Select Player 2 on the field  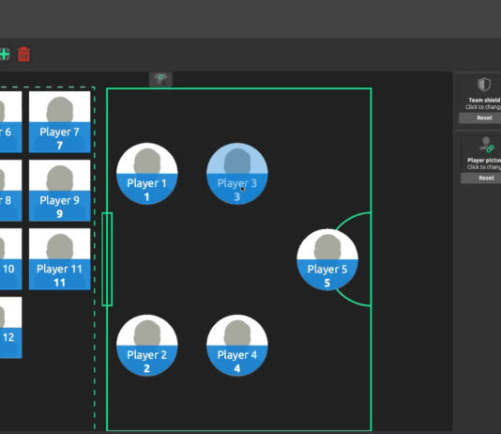(147, 346)
